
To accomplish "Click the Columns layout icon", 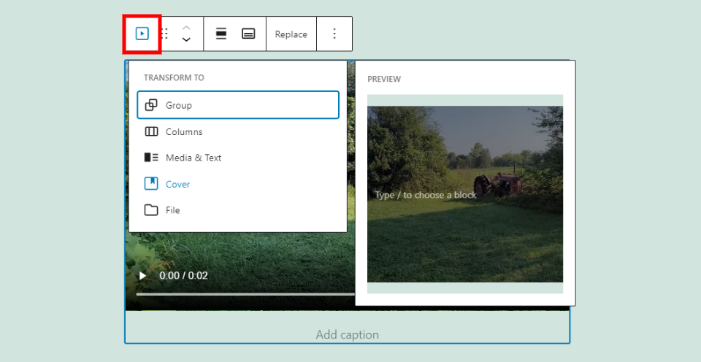I will click(151, 132).
